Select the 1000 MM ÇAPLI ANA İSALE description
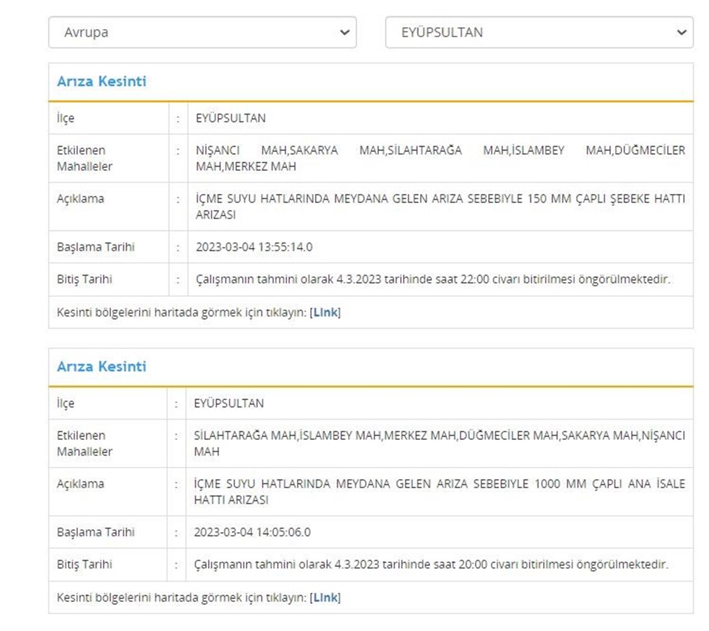709x631 pixels. pos(439,491)
